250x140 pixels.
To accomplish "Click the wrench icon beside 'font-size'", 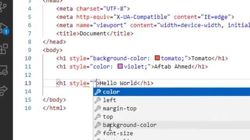I will [98, 133].
